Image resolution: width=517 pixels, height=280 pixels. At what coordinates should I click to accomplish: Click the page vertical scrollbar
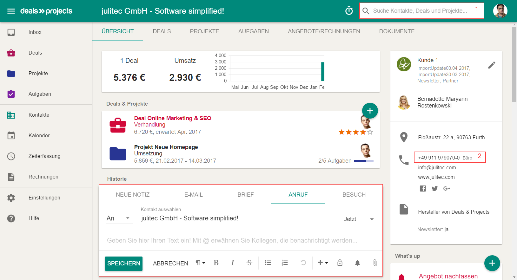click(x=514, y=65)
